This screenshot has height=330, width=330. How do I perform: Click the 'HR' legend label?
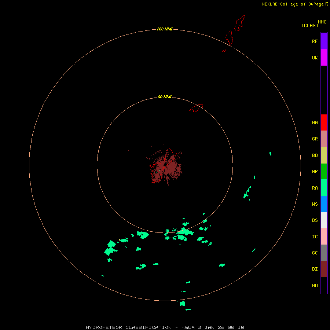[315, 172]
